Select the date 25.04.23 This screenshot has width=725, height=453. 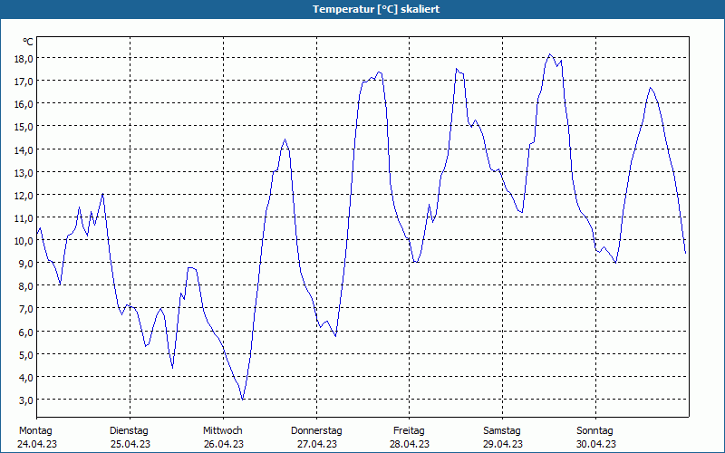(x=130, y=444)
